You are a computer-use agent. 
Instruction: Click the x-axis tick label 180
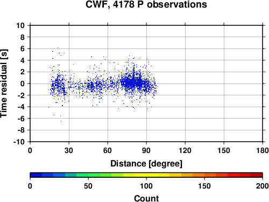[x=263, y=150]
